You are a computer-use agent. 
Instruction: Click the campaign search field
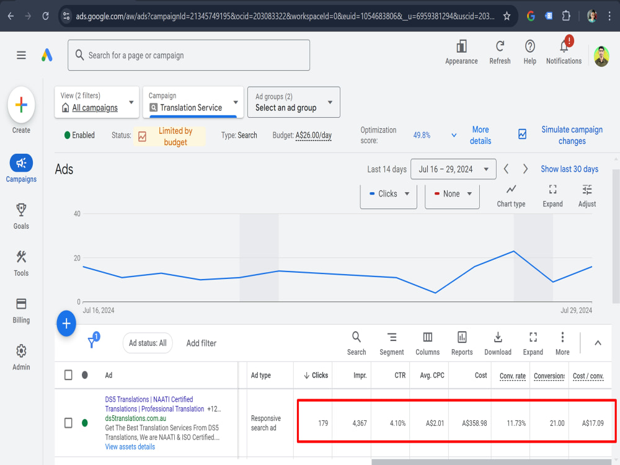(188, 55)
